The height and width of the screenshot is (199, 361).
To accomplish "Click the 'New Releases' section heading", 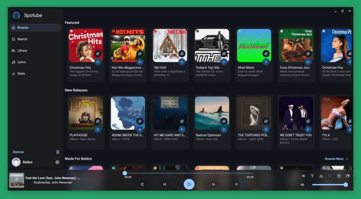I will tap(76, 90).
